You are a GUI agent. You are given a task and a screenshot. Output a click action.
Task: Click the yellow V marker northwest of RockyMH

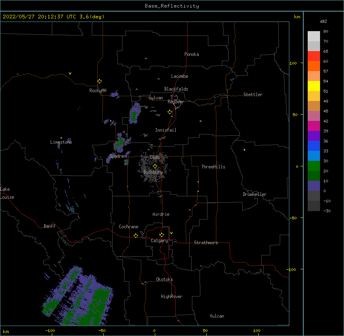[x=70, y=73]
